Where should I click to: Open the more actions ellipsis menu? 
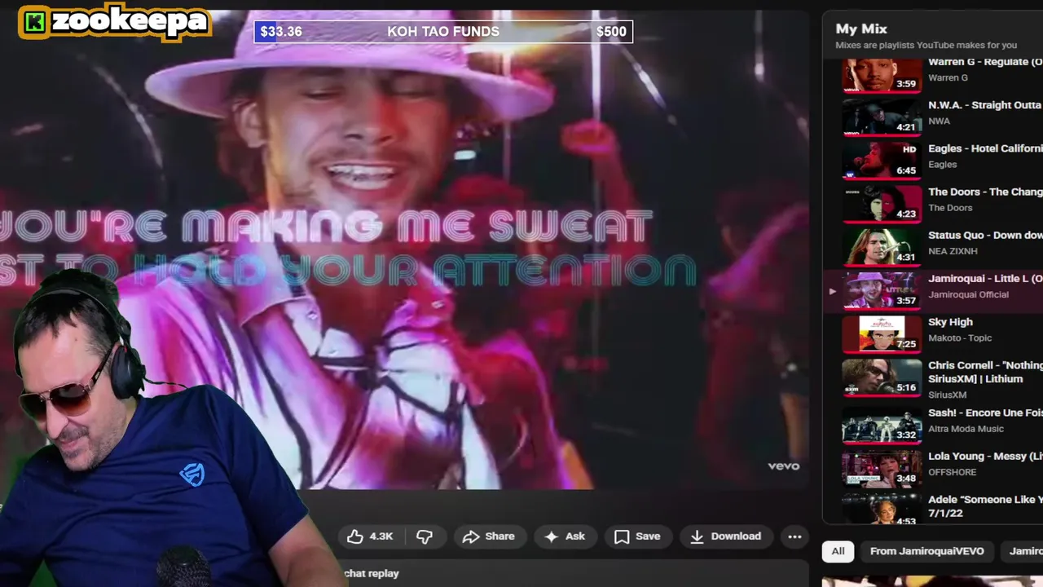[794, 536]
